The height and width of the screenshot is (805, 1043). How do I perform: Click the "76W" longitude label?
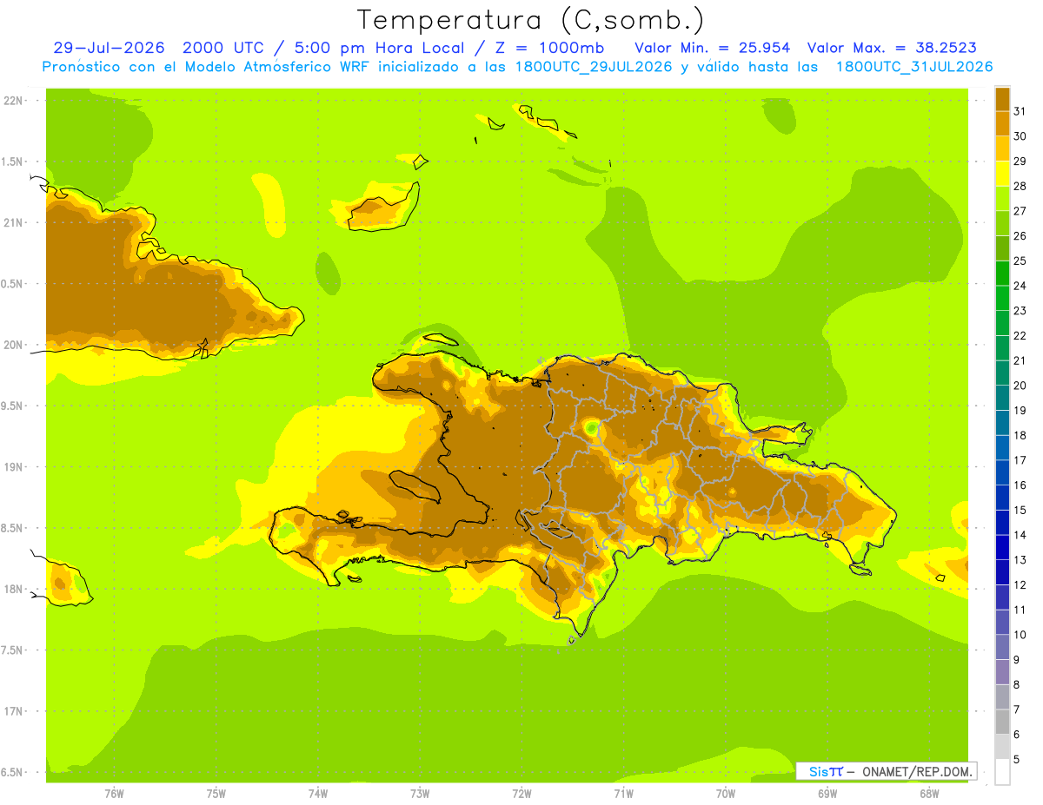pos(114,793)
